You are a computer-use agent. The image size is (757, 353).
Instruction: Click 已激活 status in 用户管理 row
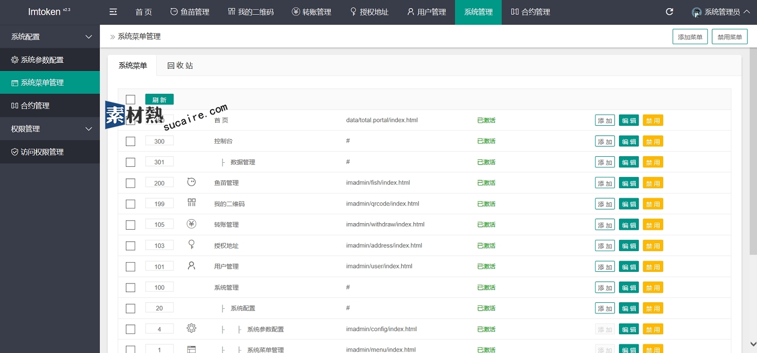tap(486, 266)
